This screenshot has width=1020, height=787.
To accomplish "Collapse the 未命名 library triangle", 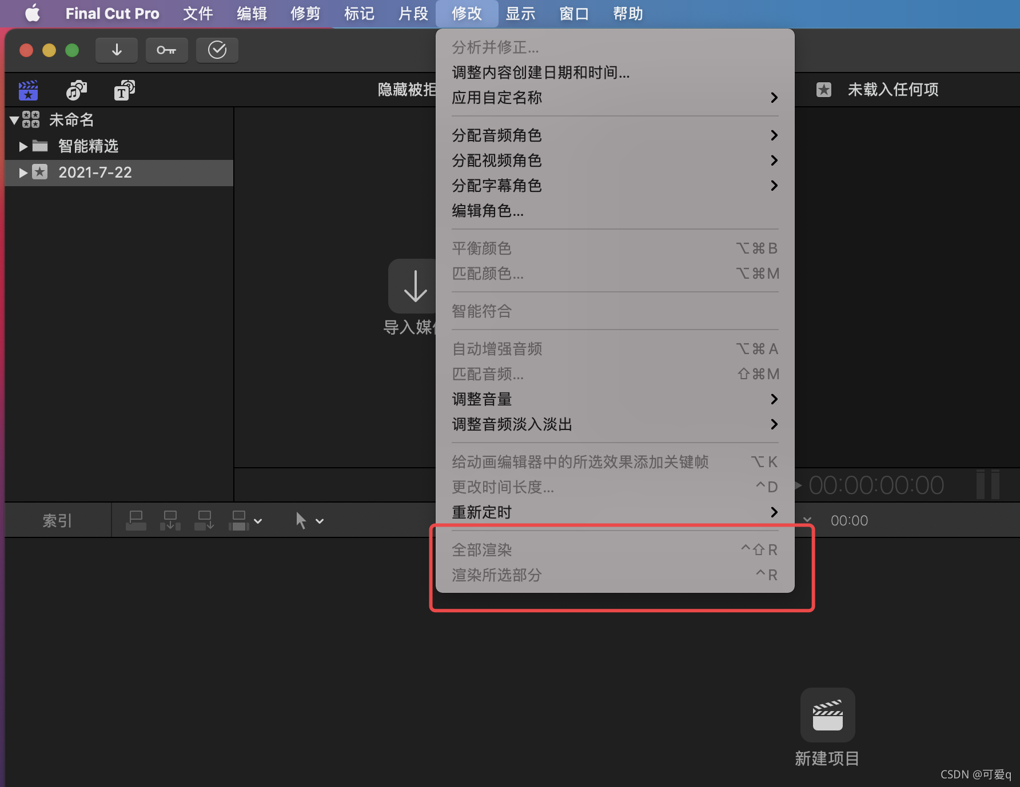I will [x=14, y=120].
